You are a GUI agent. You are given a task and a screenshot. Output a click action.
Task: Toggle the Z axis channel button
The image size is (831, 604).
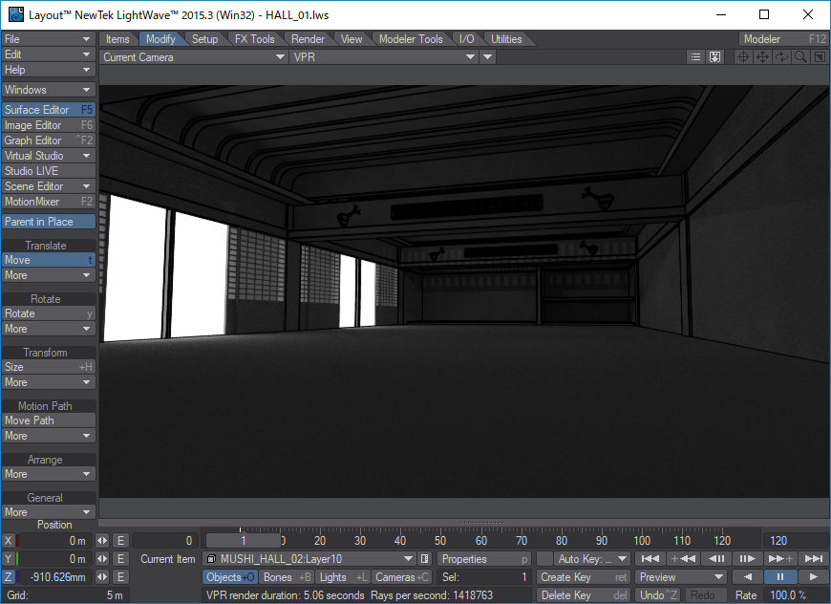pyautogui.click(x=8, y=577)
